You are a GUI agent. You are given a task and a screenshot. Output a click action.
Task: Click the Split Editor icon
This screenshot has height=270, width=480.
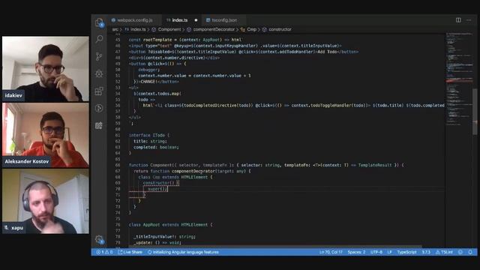[458, 20]
